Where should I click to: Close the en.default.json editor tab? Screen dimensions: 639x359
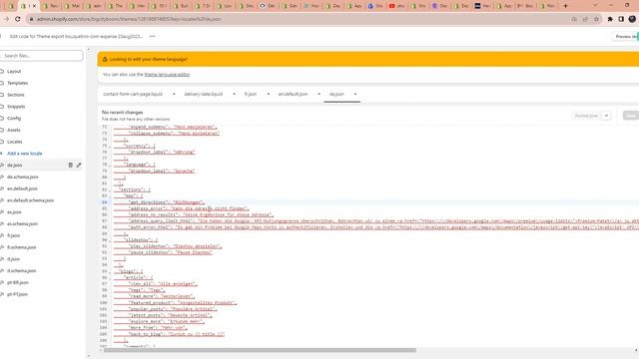tap(319, 94)
